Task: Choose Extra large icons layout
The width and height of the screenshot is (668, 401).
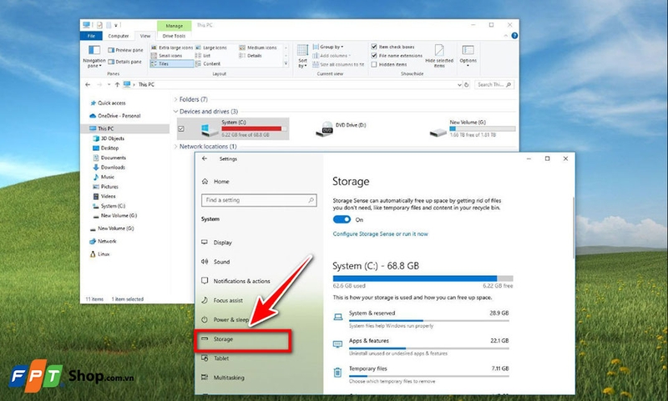Action: pos(172,48)
